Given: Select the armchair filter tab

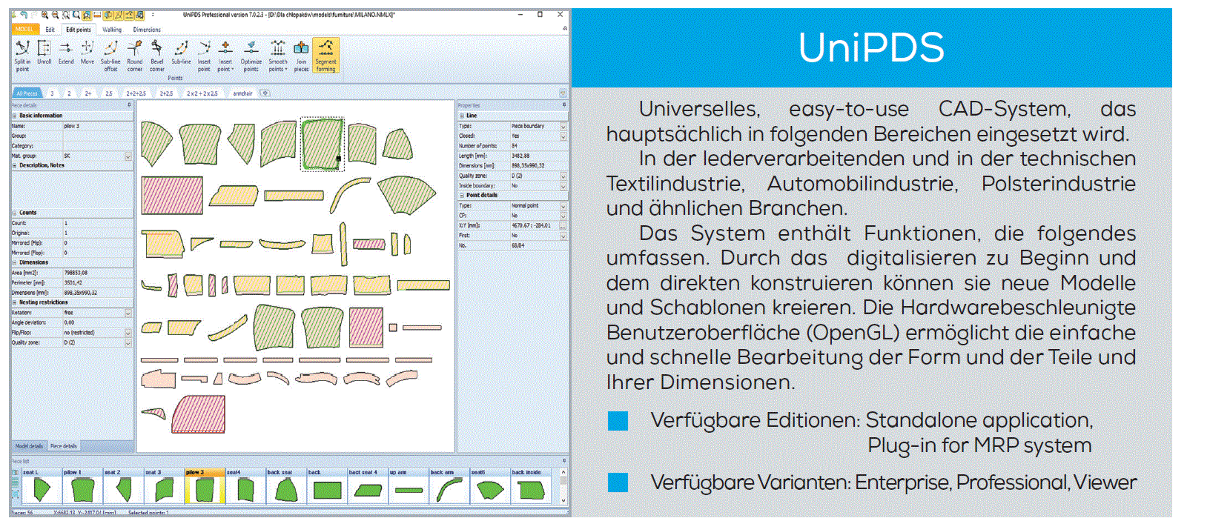Looking at the screenshot, I should (242, 93).
